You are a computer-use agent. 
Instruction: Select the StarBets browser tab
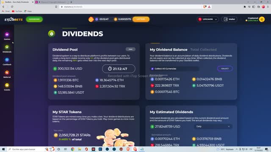point(17,2)
